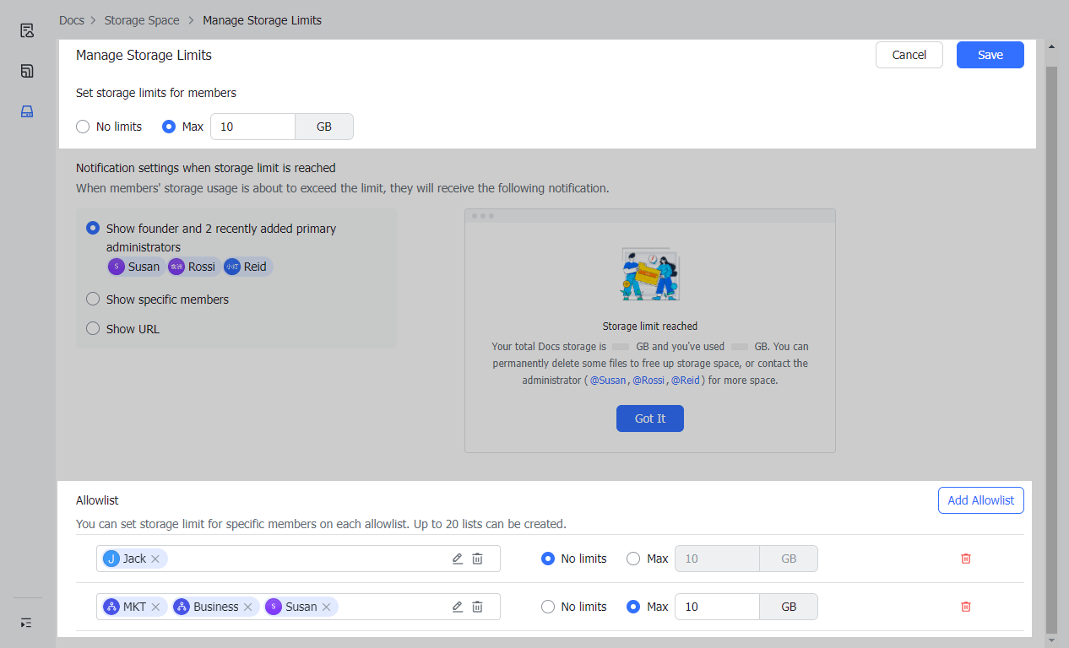Screen dimensions: 1069x648
Task: Open GB unit selector for member limit
Action: (x=323, y=127)
